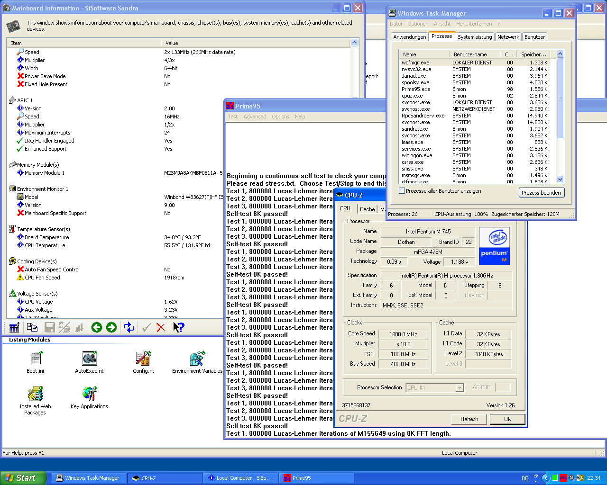This screenshot has width=607, height=485.
Task: Click the copy icon in Sandra toolbar
Action: (32, 327)
